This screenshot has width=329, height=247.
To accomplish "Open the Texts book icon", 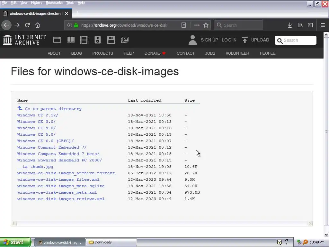I will pyautogui.click(x=71, y=40).
